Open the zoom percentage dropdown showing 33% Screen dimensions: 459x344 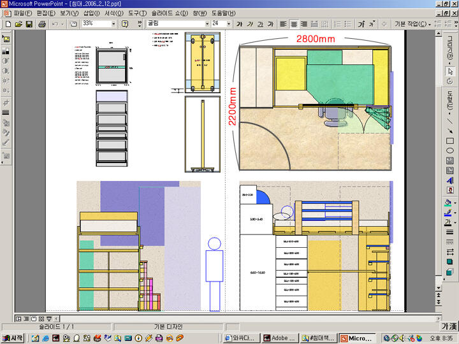pos(113,24)
